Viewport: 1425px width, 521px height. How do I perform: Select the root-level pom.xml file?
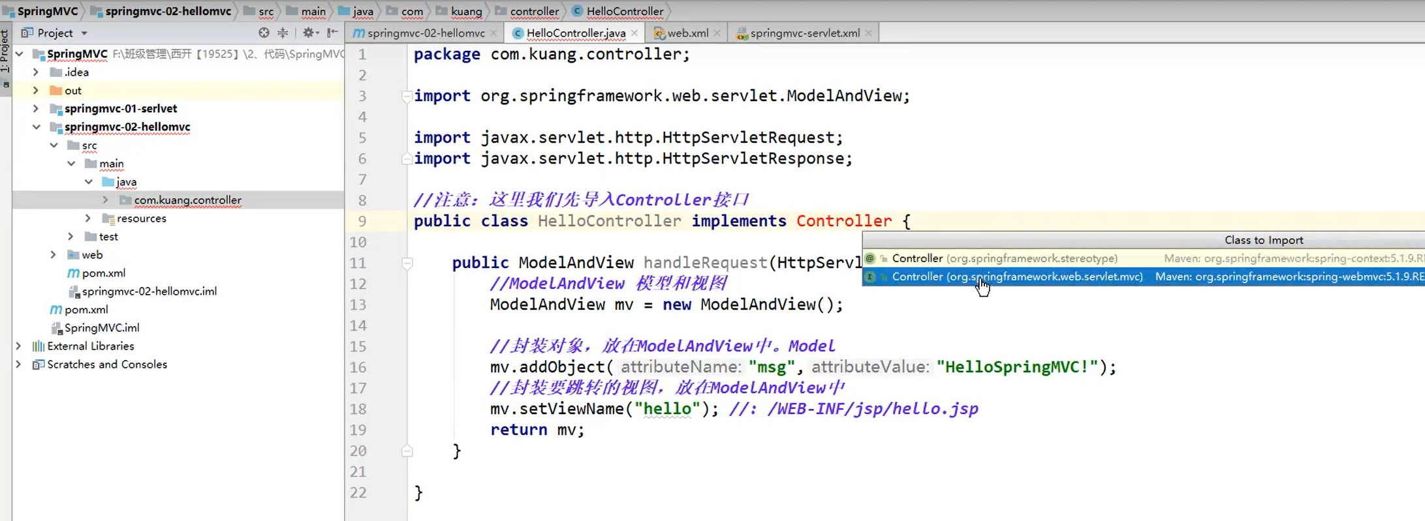(x=86, y=310)
